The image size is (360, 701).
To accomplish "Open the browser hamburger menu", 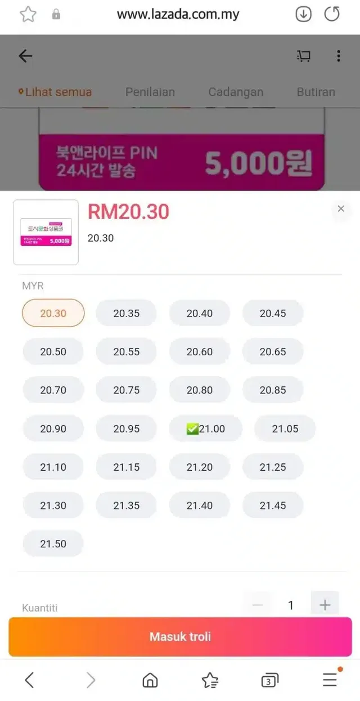I will pyautogui.click(x=330, y=680).
